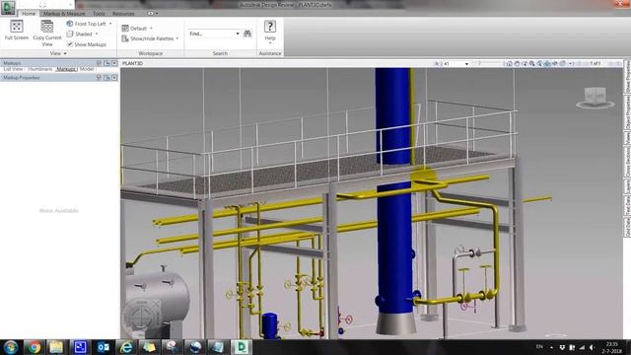Image resolution: width=631 pixels, height=355 pixels.
Task: Click the Home view icon in canvas toolbar
Action: (509, 63)
